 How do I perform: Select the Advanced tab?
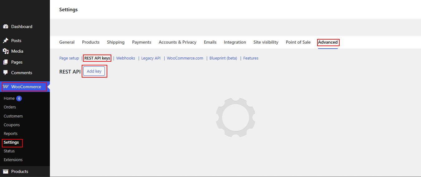pyautogui.click(x=328, y=42)
